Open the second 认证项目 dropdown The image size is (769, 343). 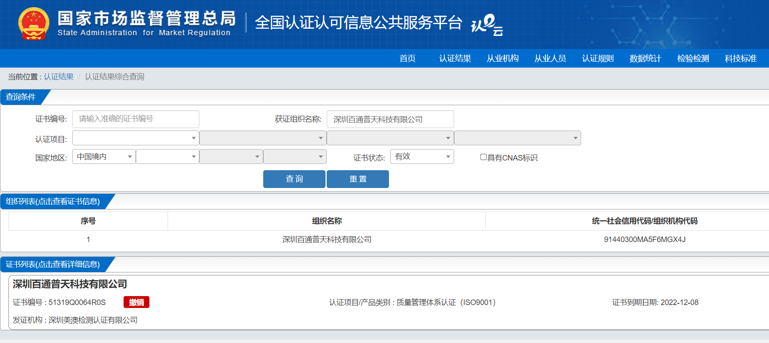tap(263, 138)
